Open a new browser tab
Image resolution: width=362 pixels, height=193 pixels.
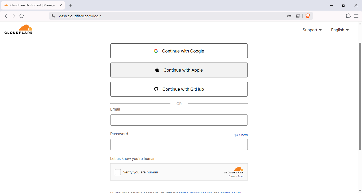(x=70, y=5)
